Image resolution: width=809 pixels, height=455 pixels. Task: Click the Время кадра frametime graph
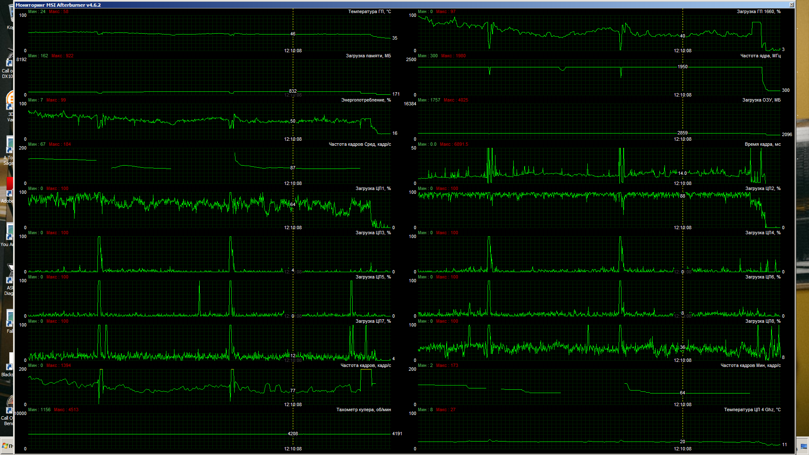coord(599,166)
